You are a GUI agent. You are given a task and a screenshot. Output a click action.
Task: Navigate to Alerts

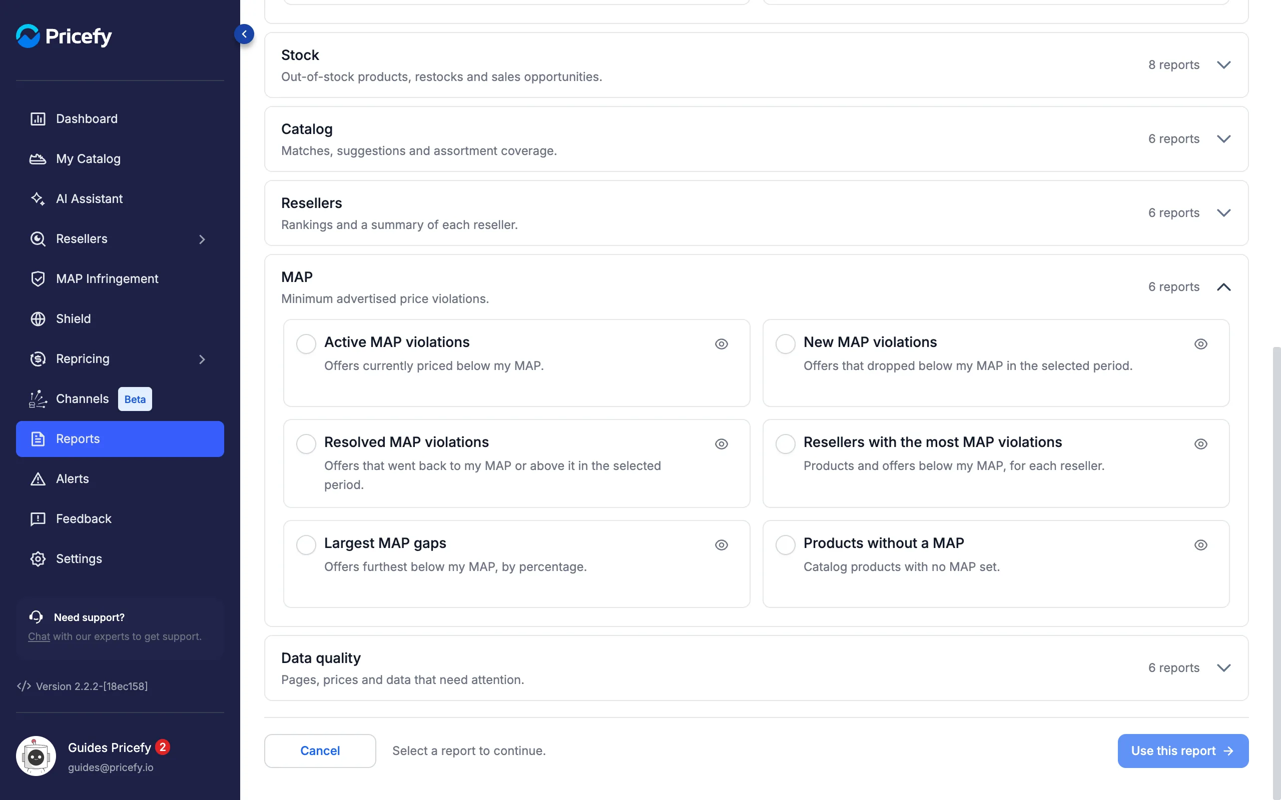click(120, 479)
